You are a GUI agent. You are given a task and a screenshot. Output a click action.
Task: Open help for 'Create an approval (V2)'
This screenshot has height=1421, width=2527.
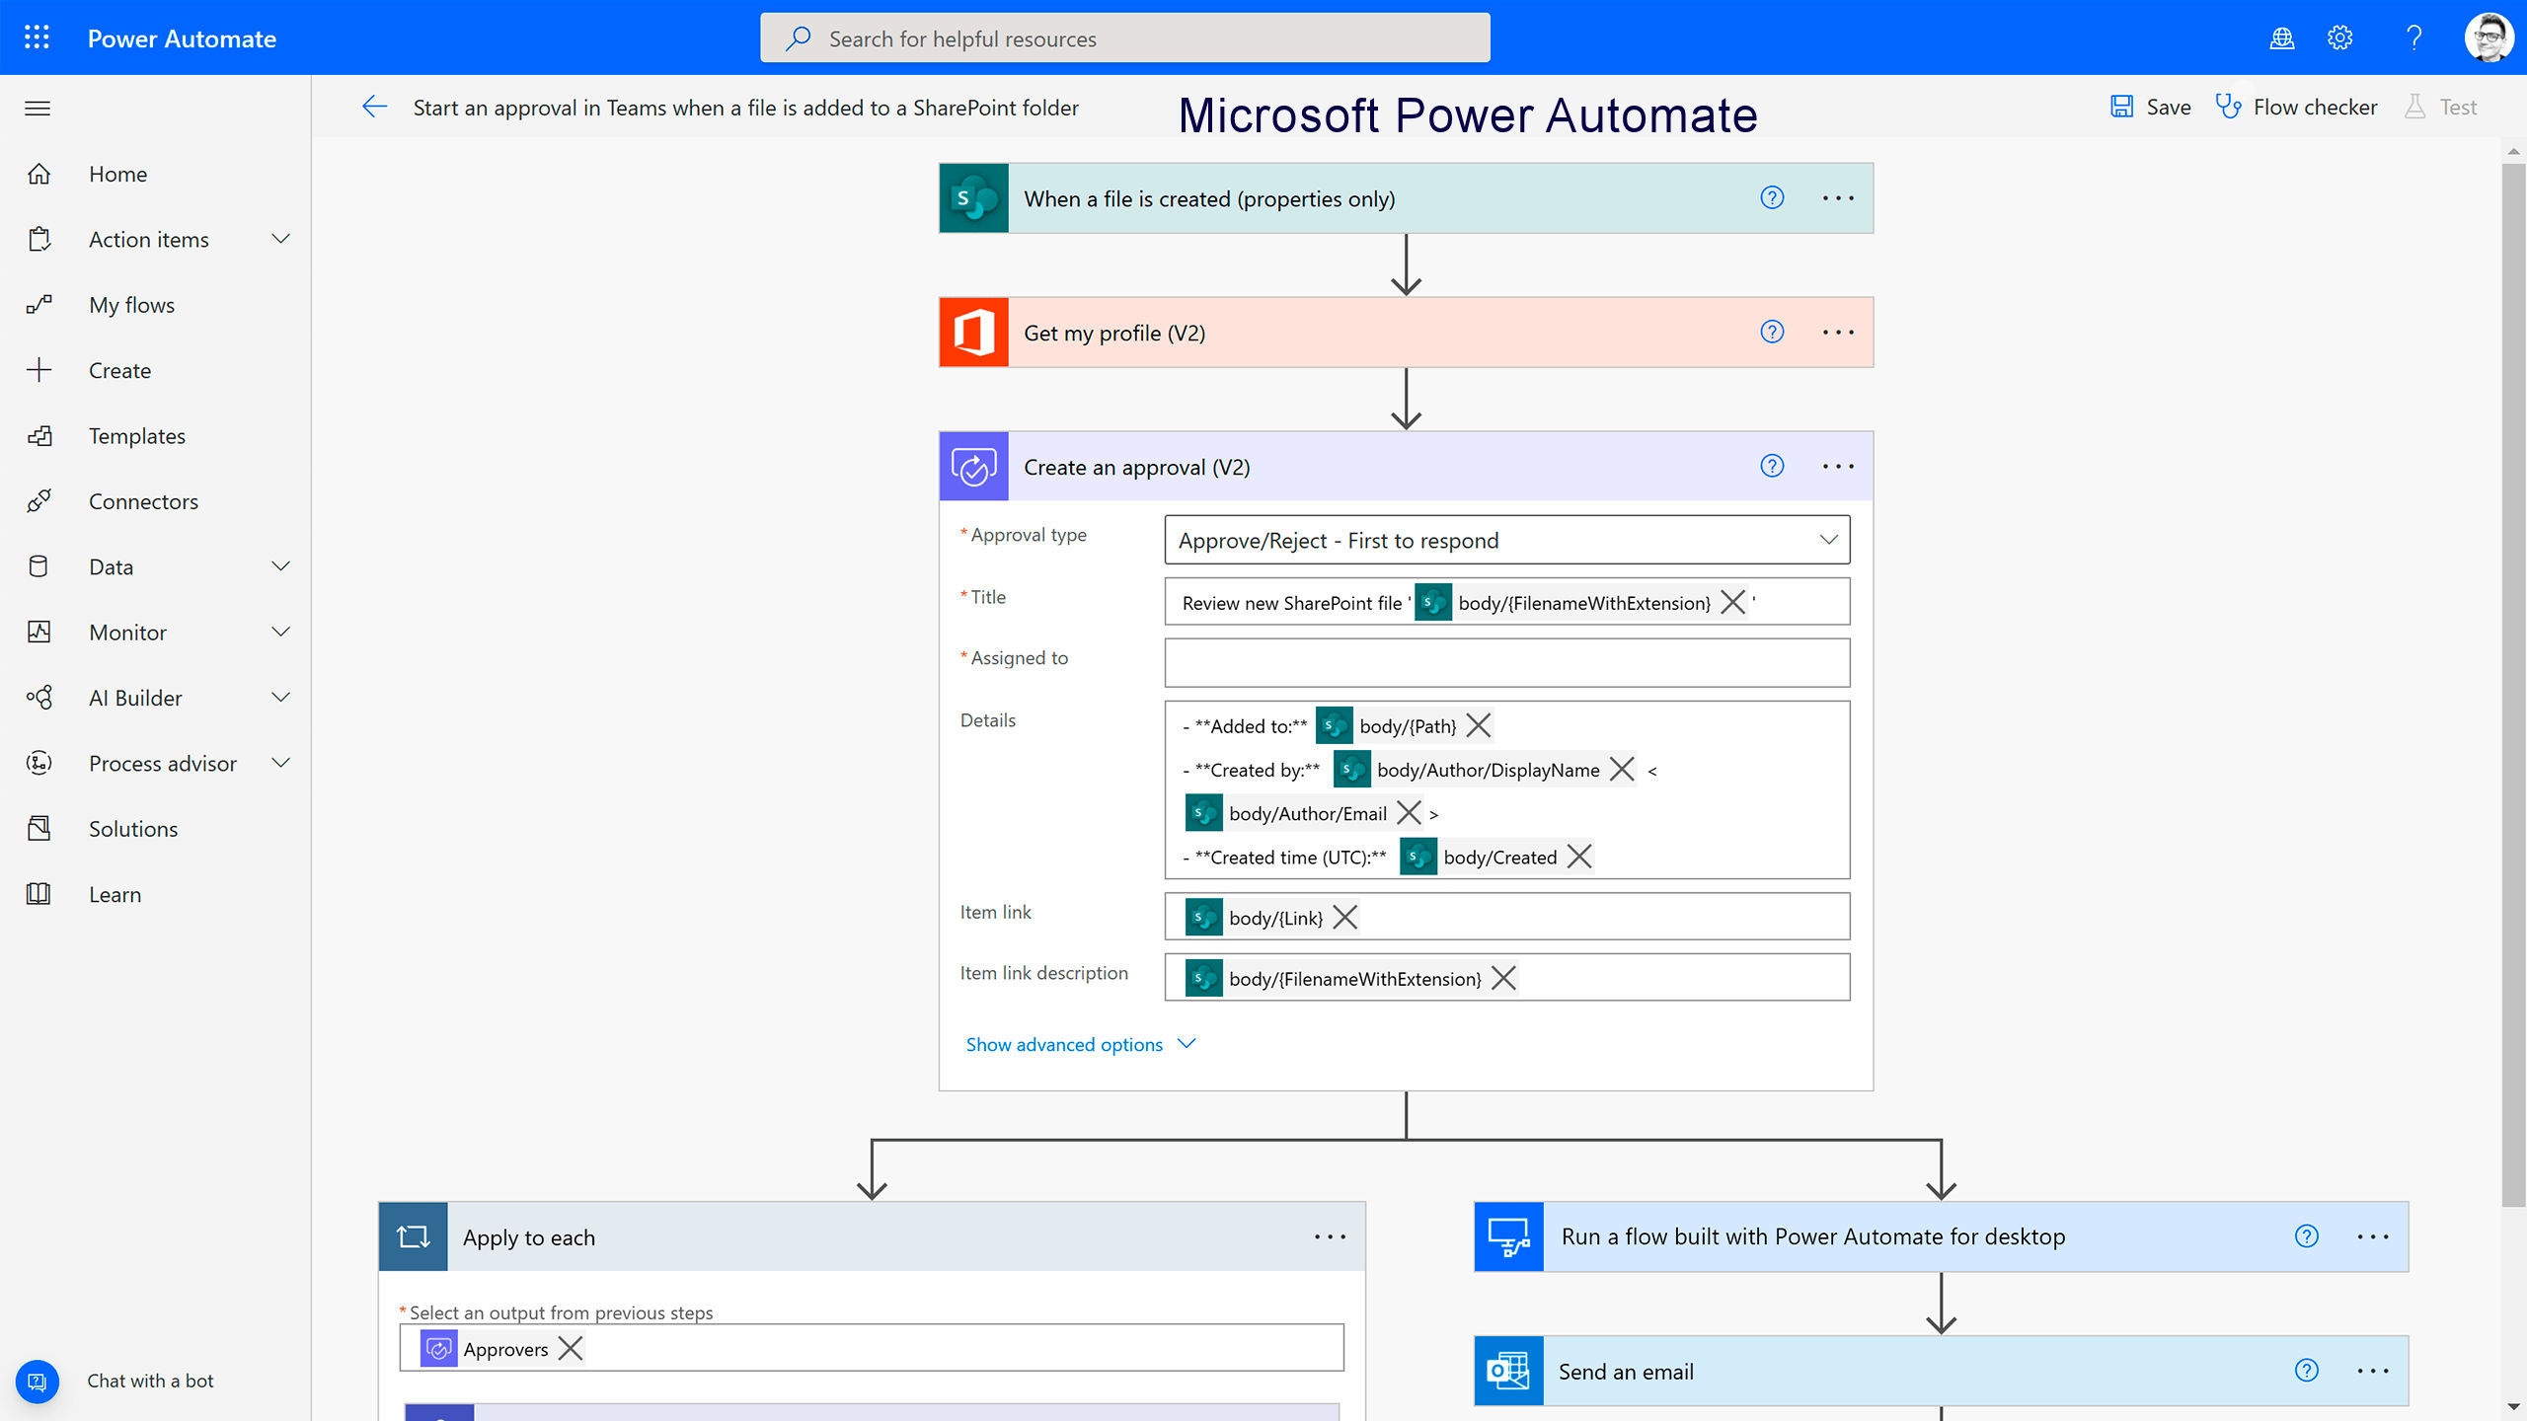coord(1772,466)
